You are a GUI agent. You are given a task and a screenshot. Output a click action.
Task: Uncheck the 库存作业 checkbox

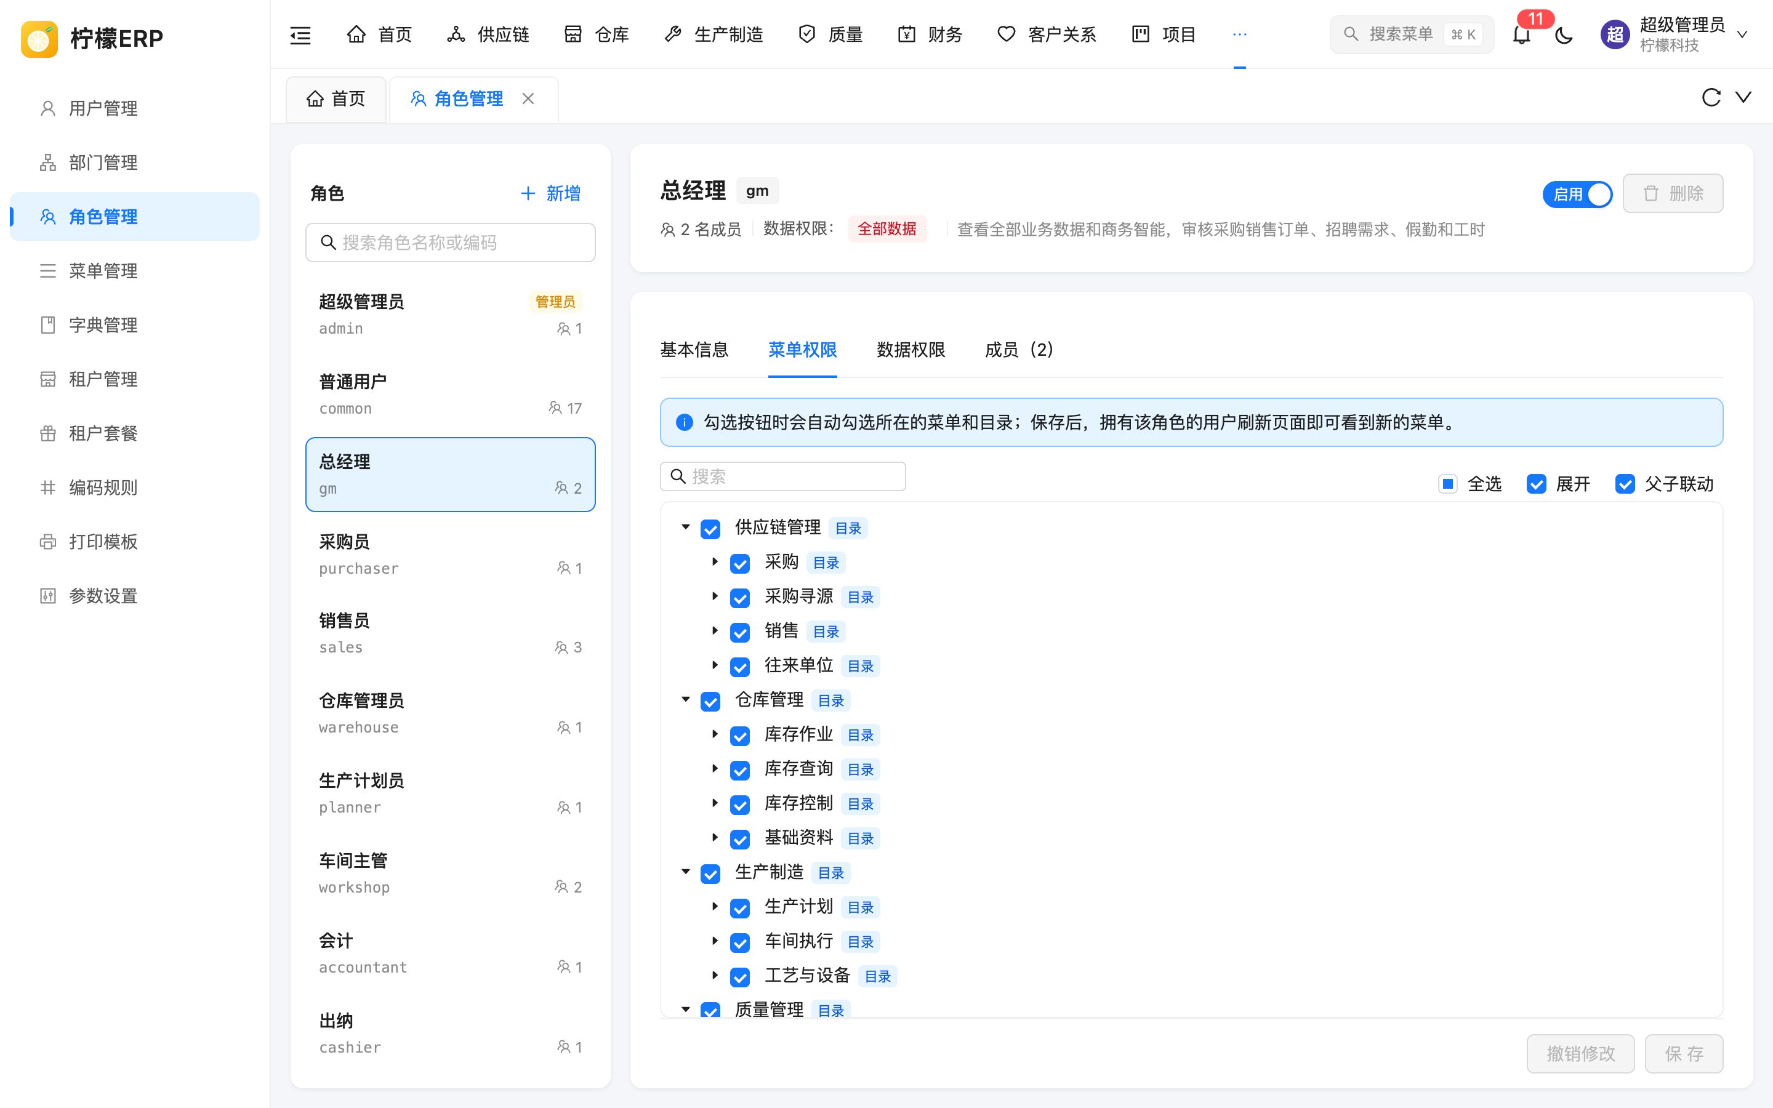click(x=740, y=736)
